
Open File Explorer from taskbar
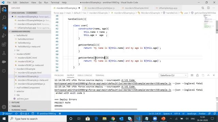(105, 119)
